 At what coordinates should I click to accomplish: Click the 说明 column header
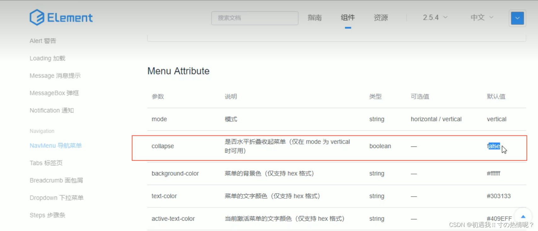click(231, 96)
